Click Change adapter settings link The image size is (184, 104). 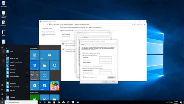[48, 32]
